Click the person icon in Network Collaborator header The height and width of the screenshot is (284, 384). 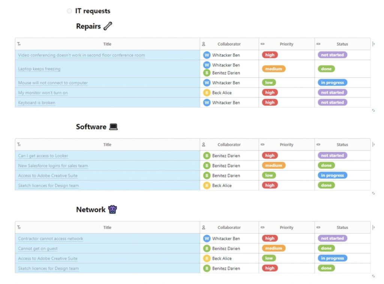tap(204, 227)
